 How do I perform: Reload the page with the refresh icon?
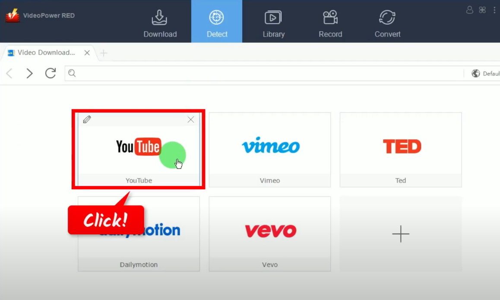point(51,73)
